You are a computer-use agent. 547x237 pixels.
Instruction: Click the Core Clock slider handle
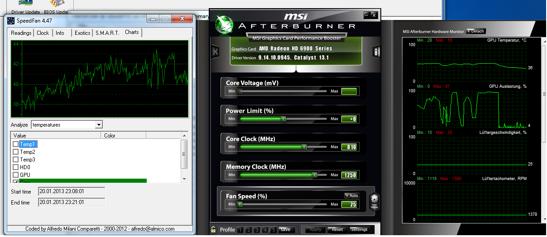point(304,147)
